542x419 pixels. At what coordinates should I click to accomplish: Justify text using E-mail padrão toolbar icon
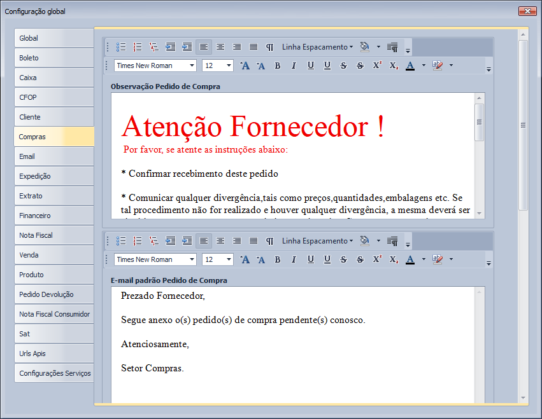(x=253, y=241)
